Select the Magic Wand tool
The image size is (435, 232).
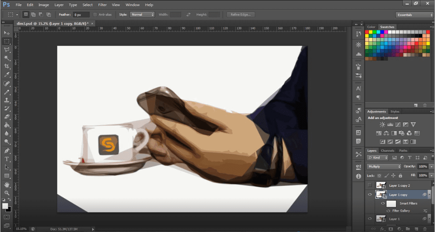click(6, 58)
